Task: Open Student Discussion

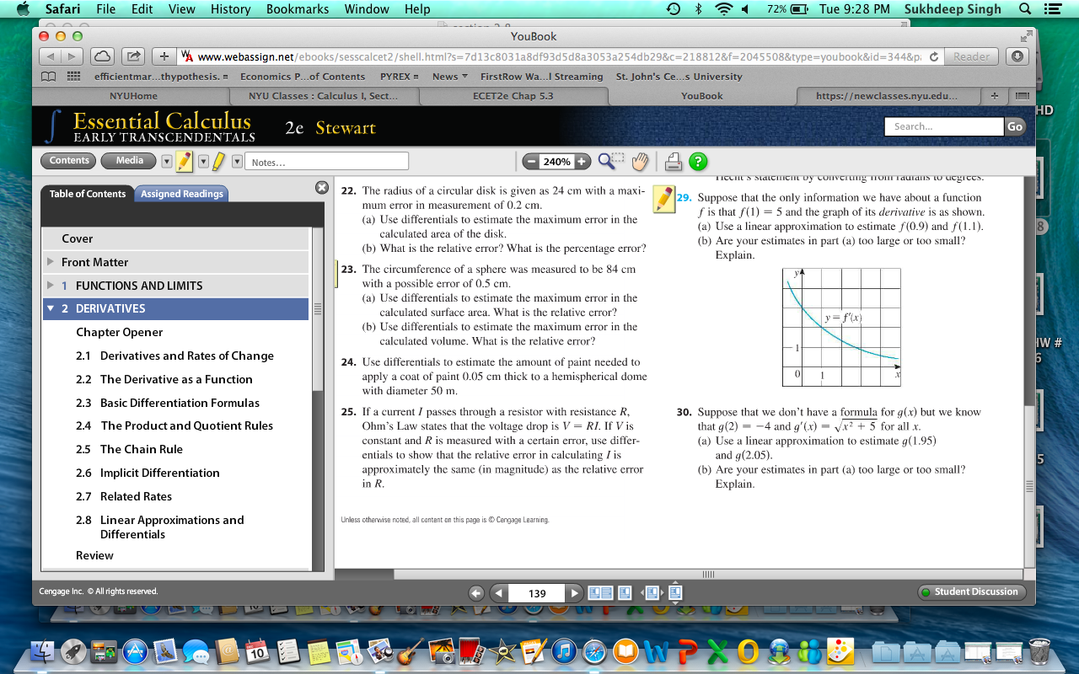Action: 972,592
